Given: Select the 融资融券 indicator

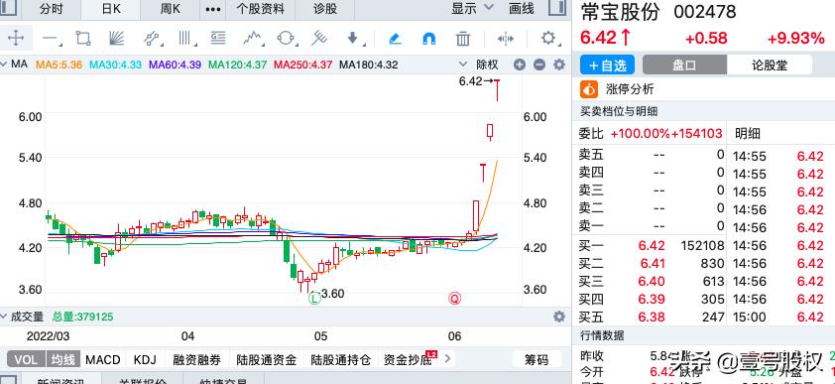Looking at the screenshot, I should 197,359.
